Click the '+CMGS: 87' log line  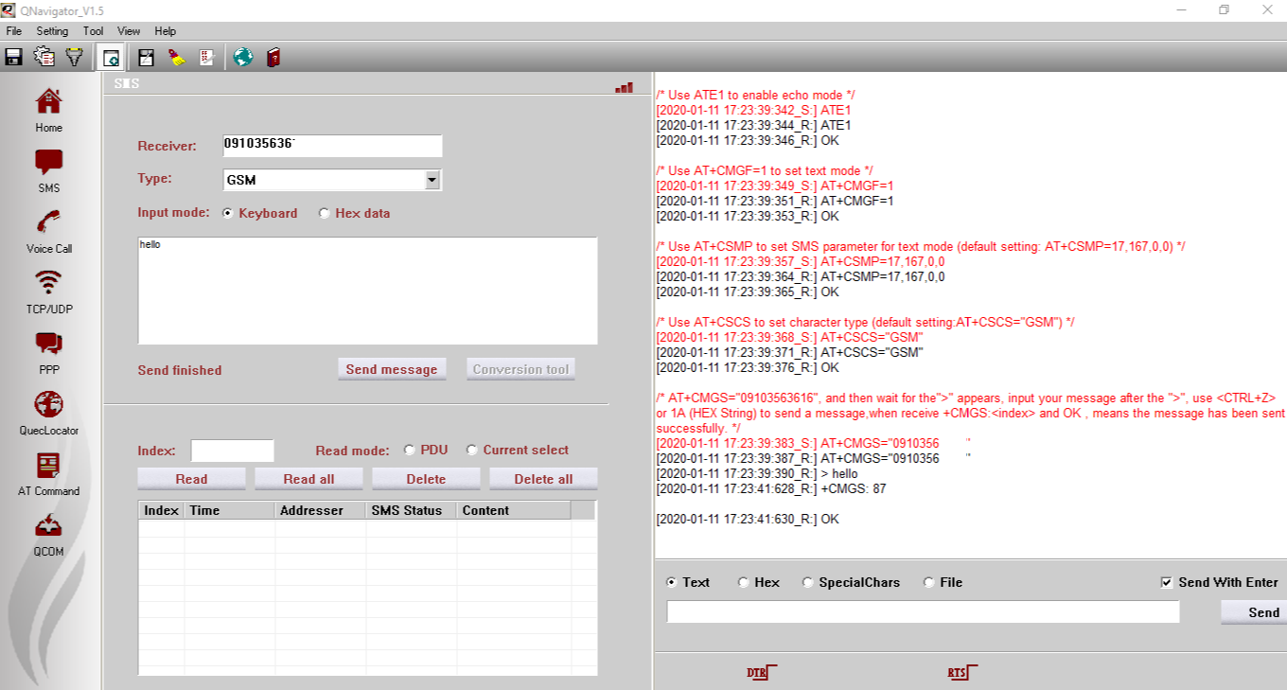pyautogui.click(x=771, y=489)
